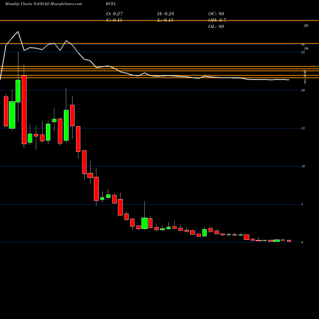
Task: Click the 'OL: 80' value
Action: [216, 27]
